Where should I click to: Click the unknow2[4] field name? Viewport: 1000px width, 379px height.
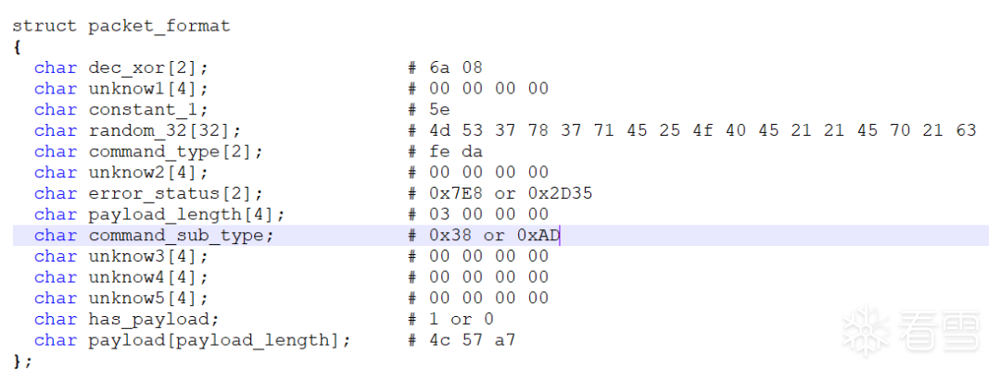[x=148, y=172]
